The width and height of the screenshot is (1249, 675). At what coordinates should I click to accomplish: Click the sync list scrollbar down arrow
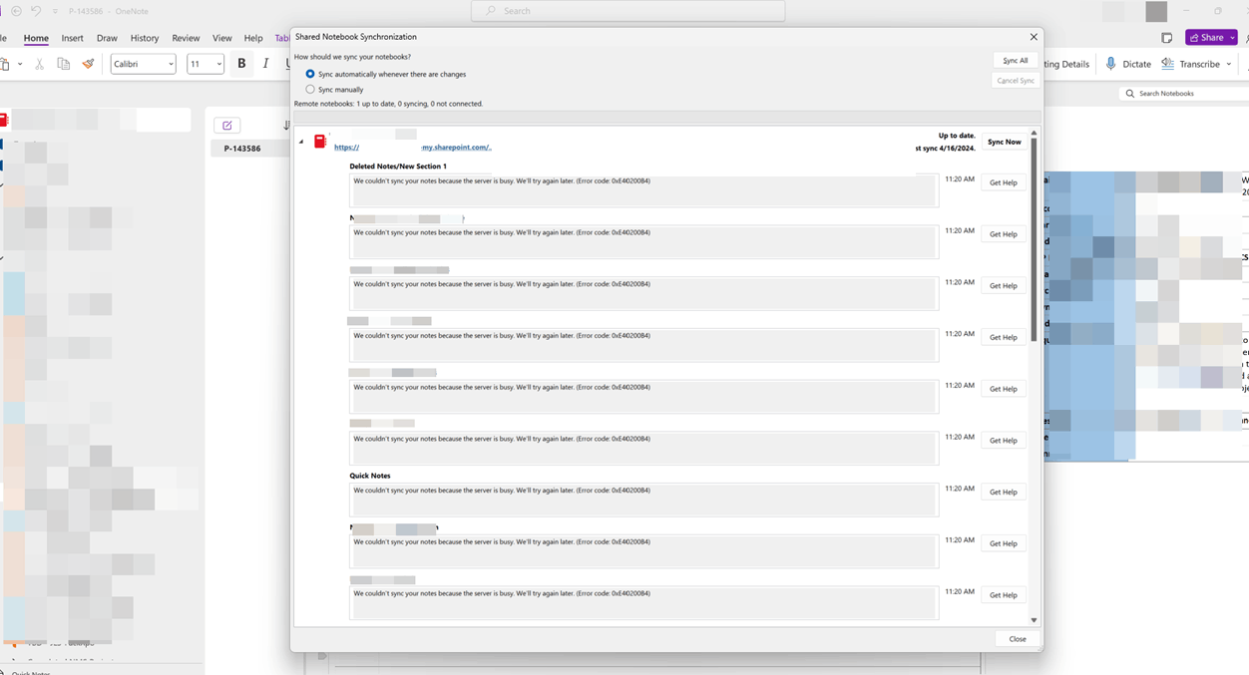[1034, 620]
